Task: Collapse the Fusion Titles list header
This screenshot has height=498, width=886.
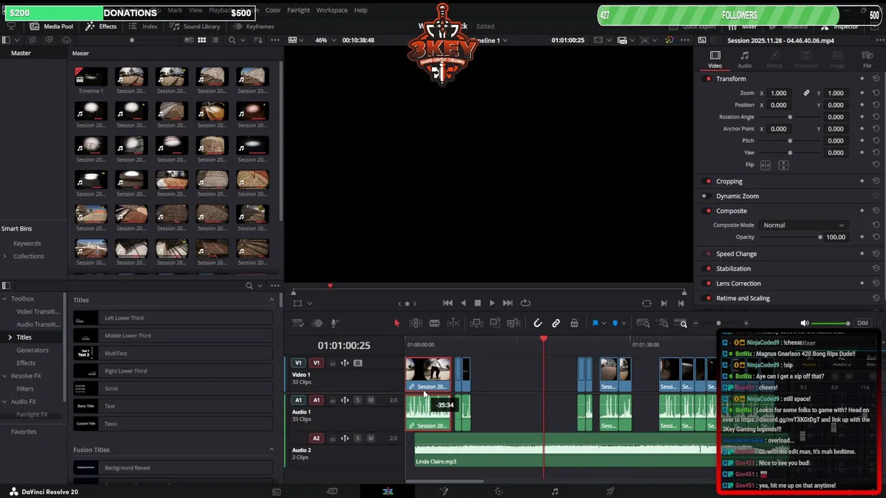Action: click(271, 450)
